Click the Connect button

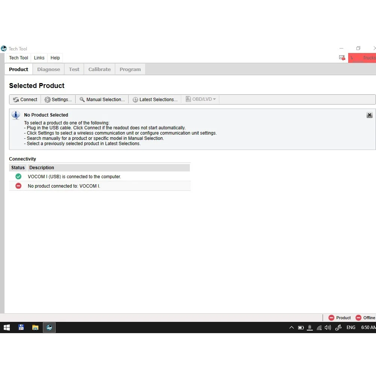click(x=25, y=100)
